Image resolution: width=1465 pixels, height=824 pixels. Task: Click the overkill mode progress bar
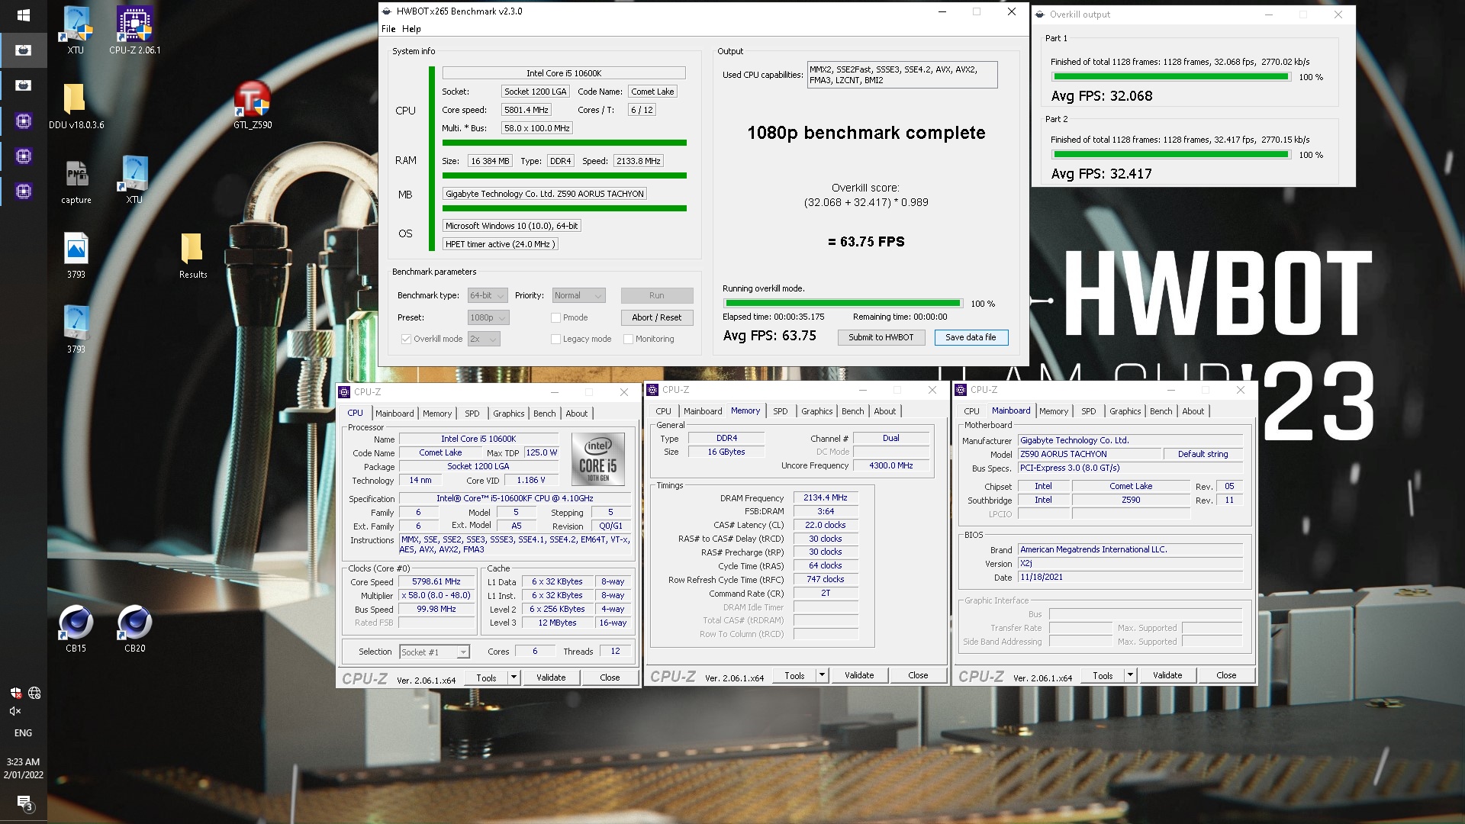[842, 304]
